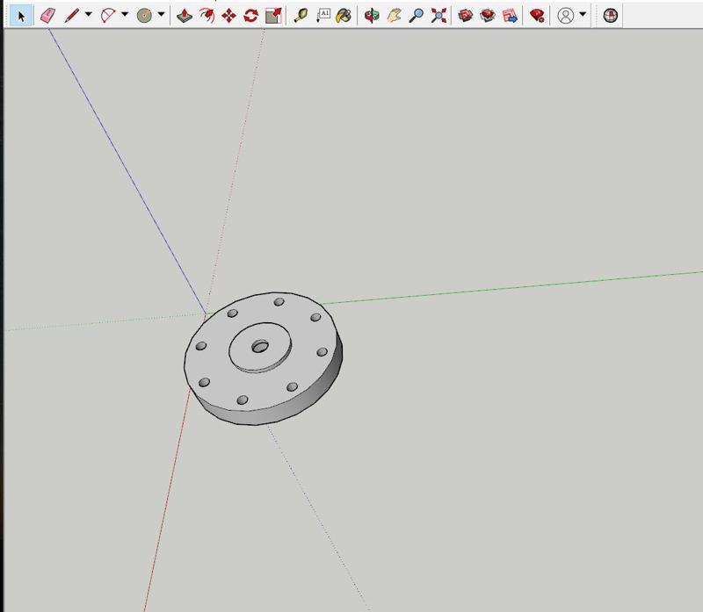
Task: Click the user account sign-in icon
Action: click(x=565, y=16)
